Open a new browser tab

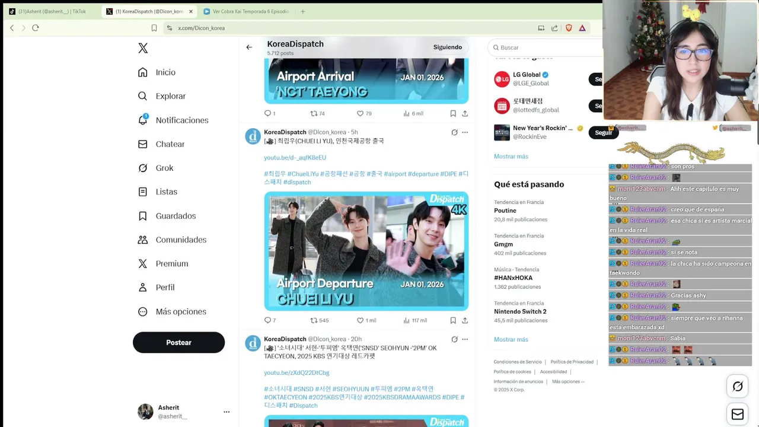pyautogui.click(x=302, y=11)
